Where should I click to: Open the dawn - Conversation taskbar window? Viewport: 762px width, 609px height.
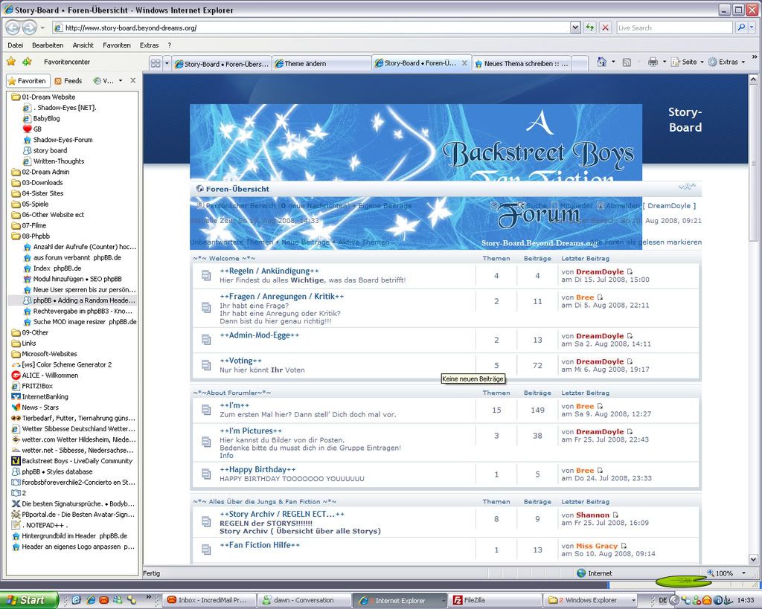point(304,600)
